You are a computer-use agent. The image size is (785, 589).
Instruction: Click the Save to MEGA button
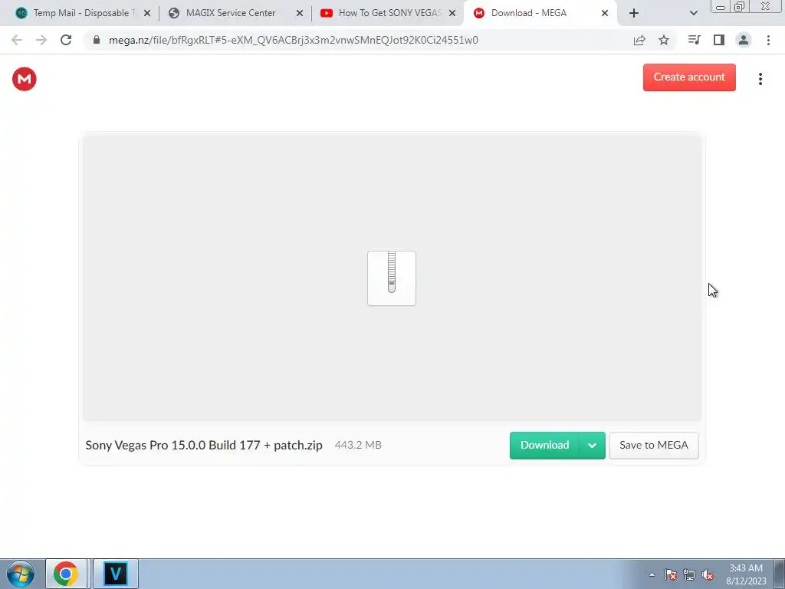653,446
